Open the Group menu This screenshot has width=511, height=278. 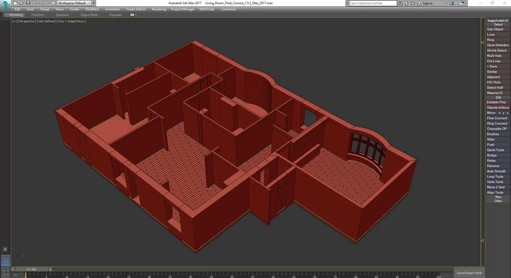pyautogui.click(x=45, y=9)
